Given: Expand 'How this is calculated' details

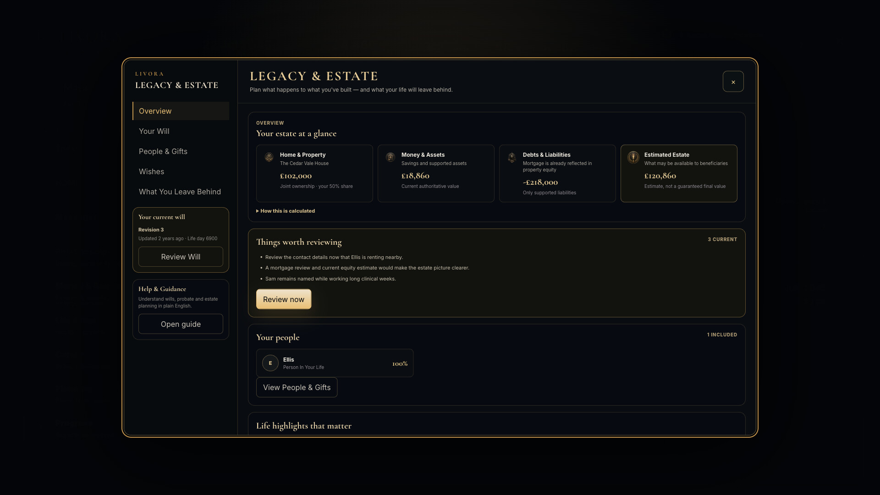Looking at the screenshot, I should pos(286,211).
